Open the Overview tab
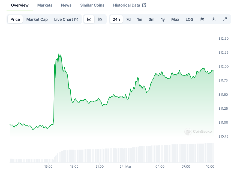Viewport: 231px width, 172px height. pos(20,5)
